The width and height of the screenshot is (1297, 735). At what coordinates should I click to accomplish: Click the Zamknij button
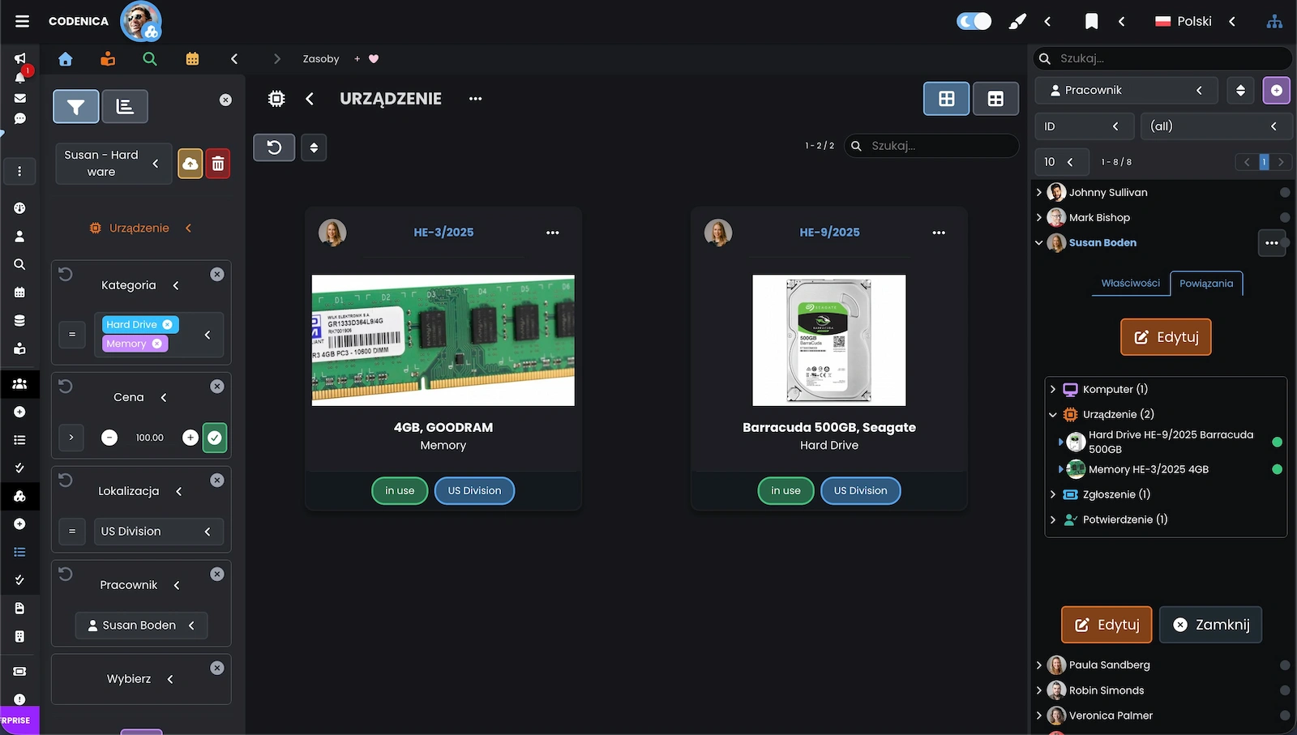(x=1210, y=625)
